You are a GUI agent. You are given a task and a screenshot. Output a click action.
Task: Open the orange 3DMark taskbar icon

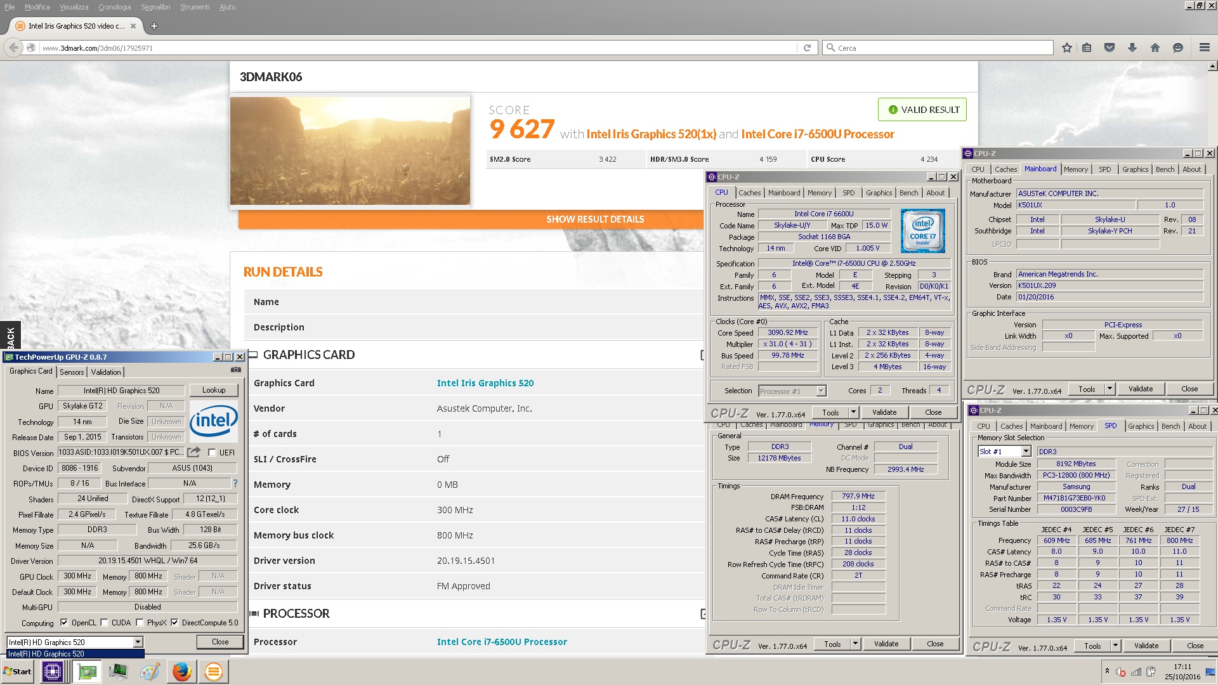pos(214,671)
